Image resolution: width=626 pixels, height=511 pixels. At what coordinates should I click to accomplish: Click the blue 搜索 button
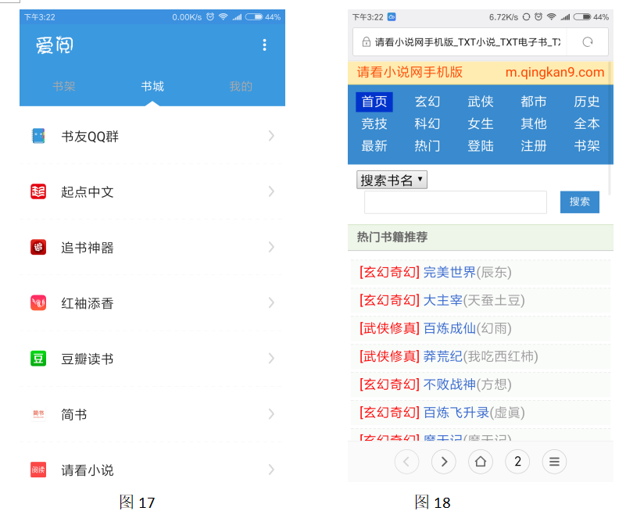point(580,202)
